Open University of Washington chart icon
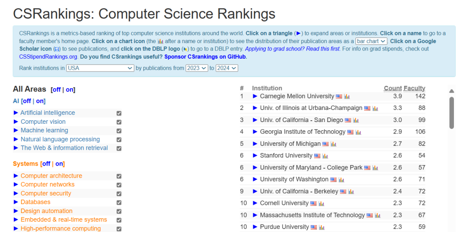The width and height of the screenshot is (466, 232). (x=341, y=180)
